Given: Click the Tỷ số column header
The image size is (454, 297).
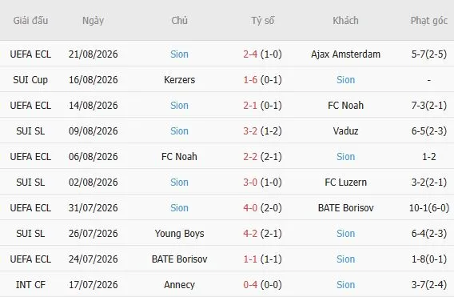Looking at the screenshot, I should click(263, 21).
